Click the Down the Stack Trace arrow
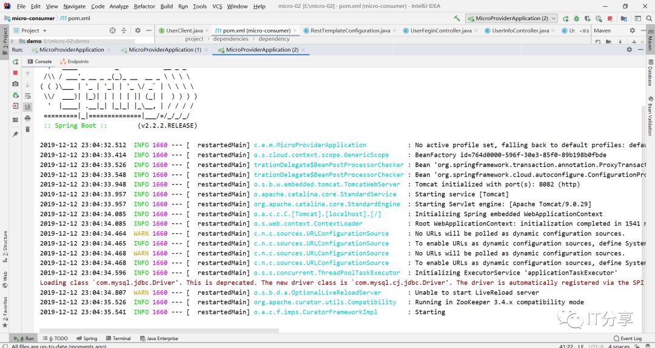 click(27, 85)
